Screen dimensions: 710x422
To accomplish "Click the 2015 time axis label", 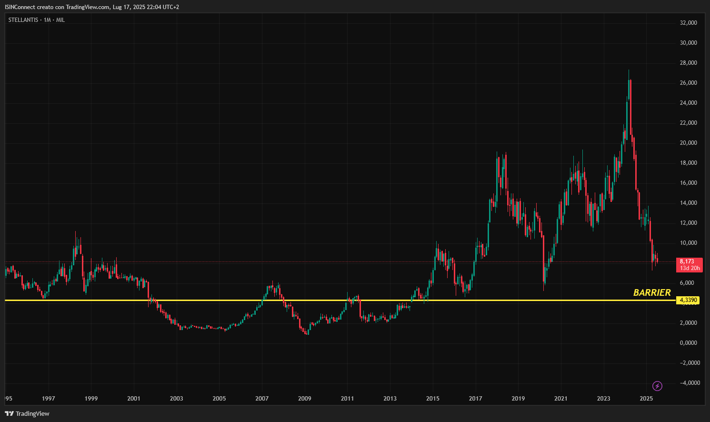I will pyautogui.click(x=433, y=399).
